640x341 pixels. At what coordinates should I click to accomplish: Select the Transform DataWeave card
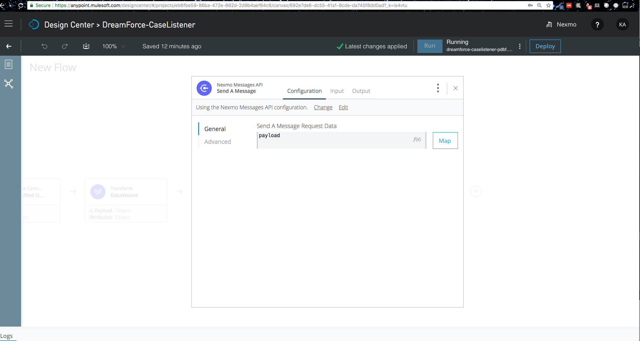click(126, 201)
